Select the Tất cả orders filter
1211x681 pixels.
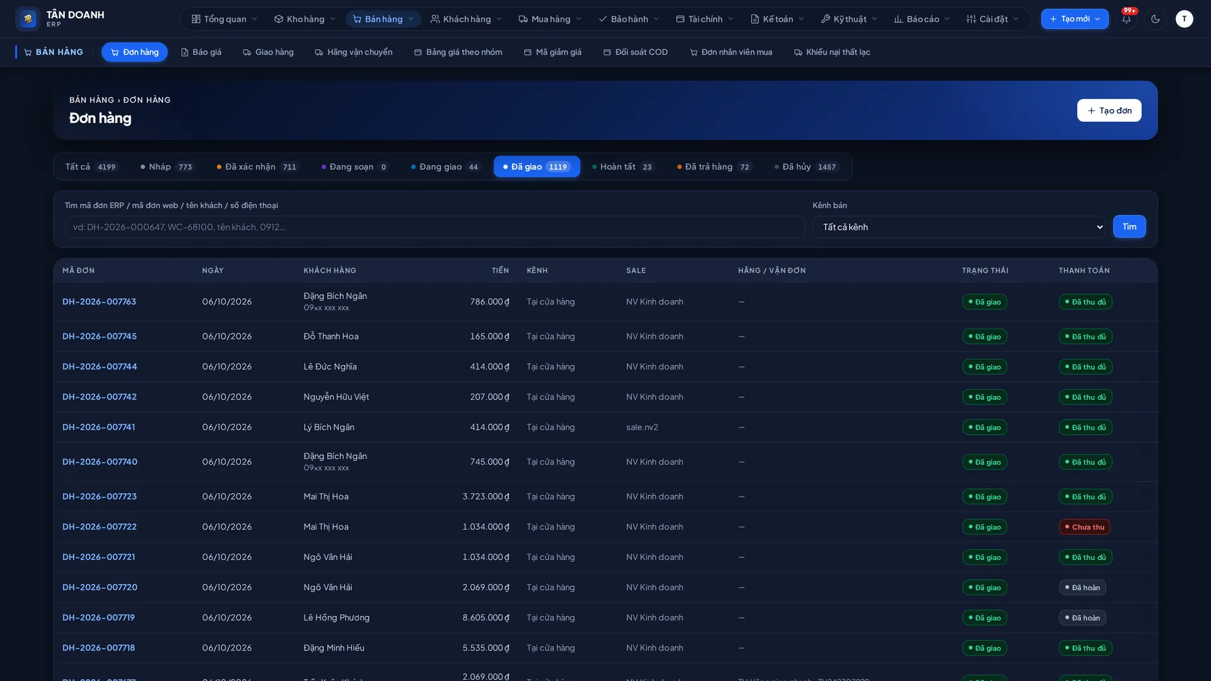pos(91,166)
